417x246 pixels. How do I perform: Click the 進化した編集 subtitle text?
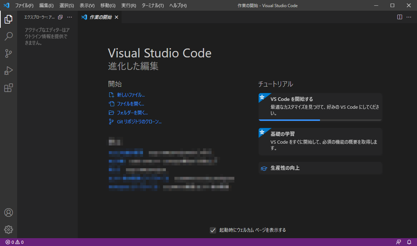pos(133,66)
